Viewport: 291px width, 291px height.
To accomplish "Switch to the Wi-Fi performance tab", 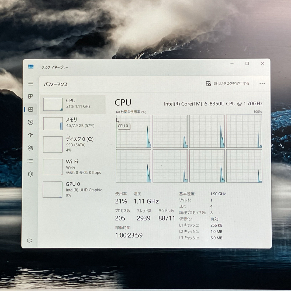I will [73, 167].
